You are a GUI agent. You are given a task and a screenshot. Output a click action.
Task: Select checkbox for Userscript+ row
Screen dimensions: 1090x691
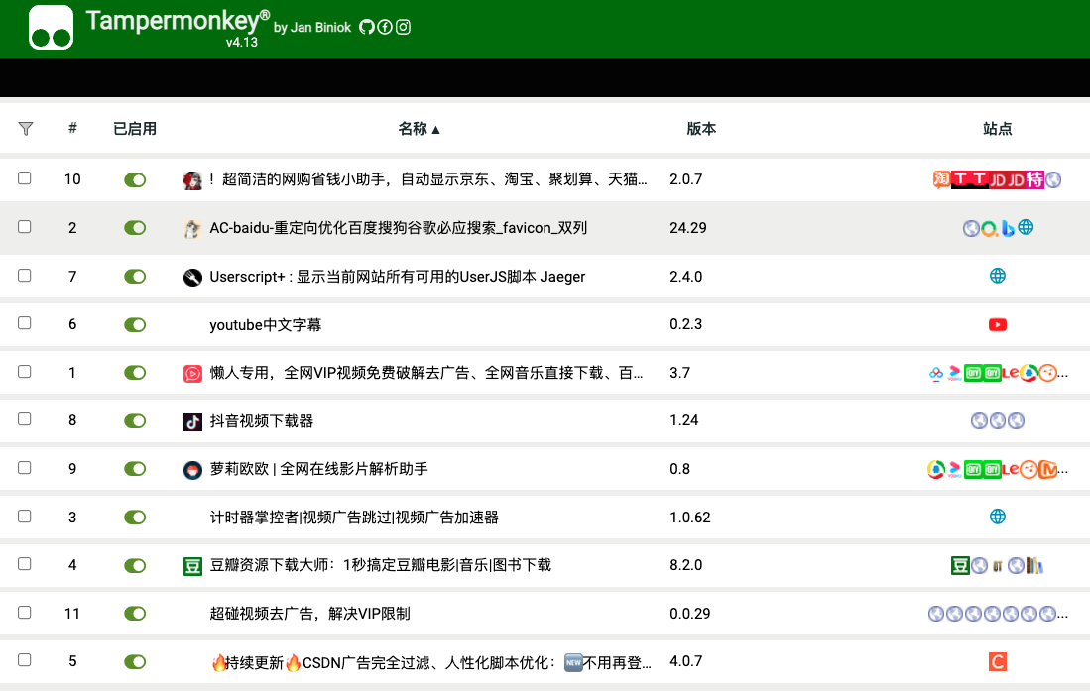[x=25, y=275]
